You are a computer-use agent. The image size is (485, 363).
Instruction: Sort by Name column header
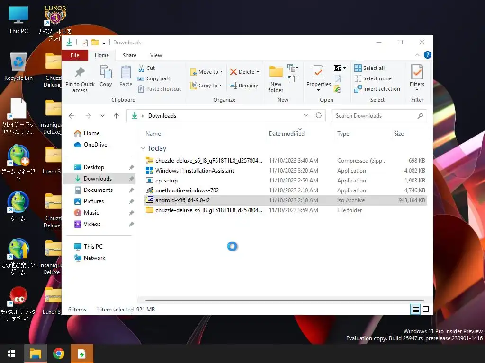[153, 134]
